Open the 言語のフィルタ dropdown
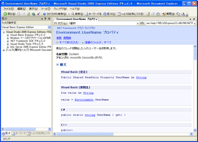Image resolution: width=198 pixels, height=142 pixels. pyautogui.click(x=83, y=43)
